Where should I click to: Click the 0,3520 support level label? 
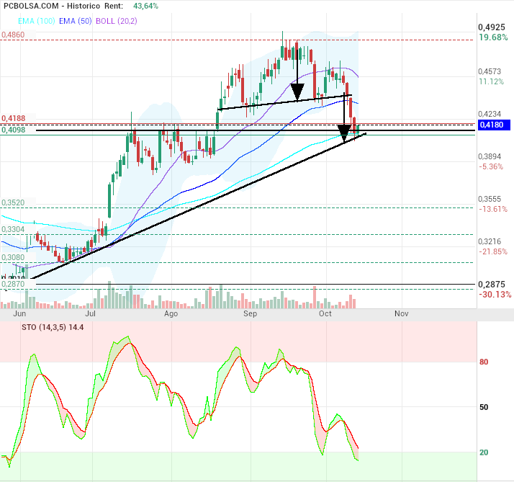click(x=13, y=203)
